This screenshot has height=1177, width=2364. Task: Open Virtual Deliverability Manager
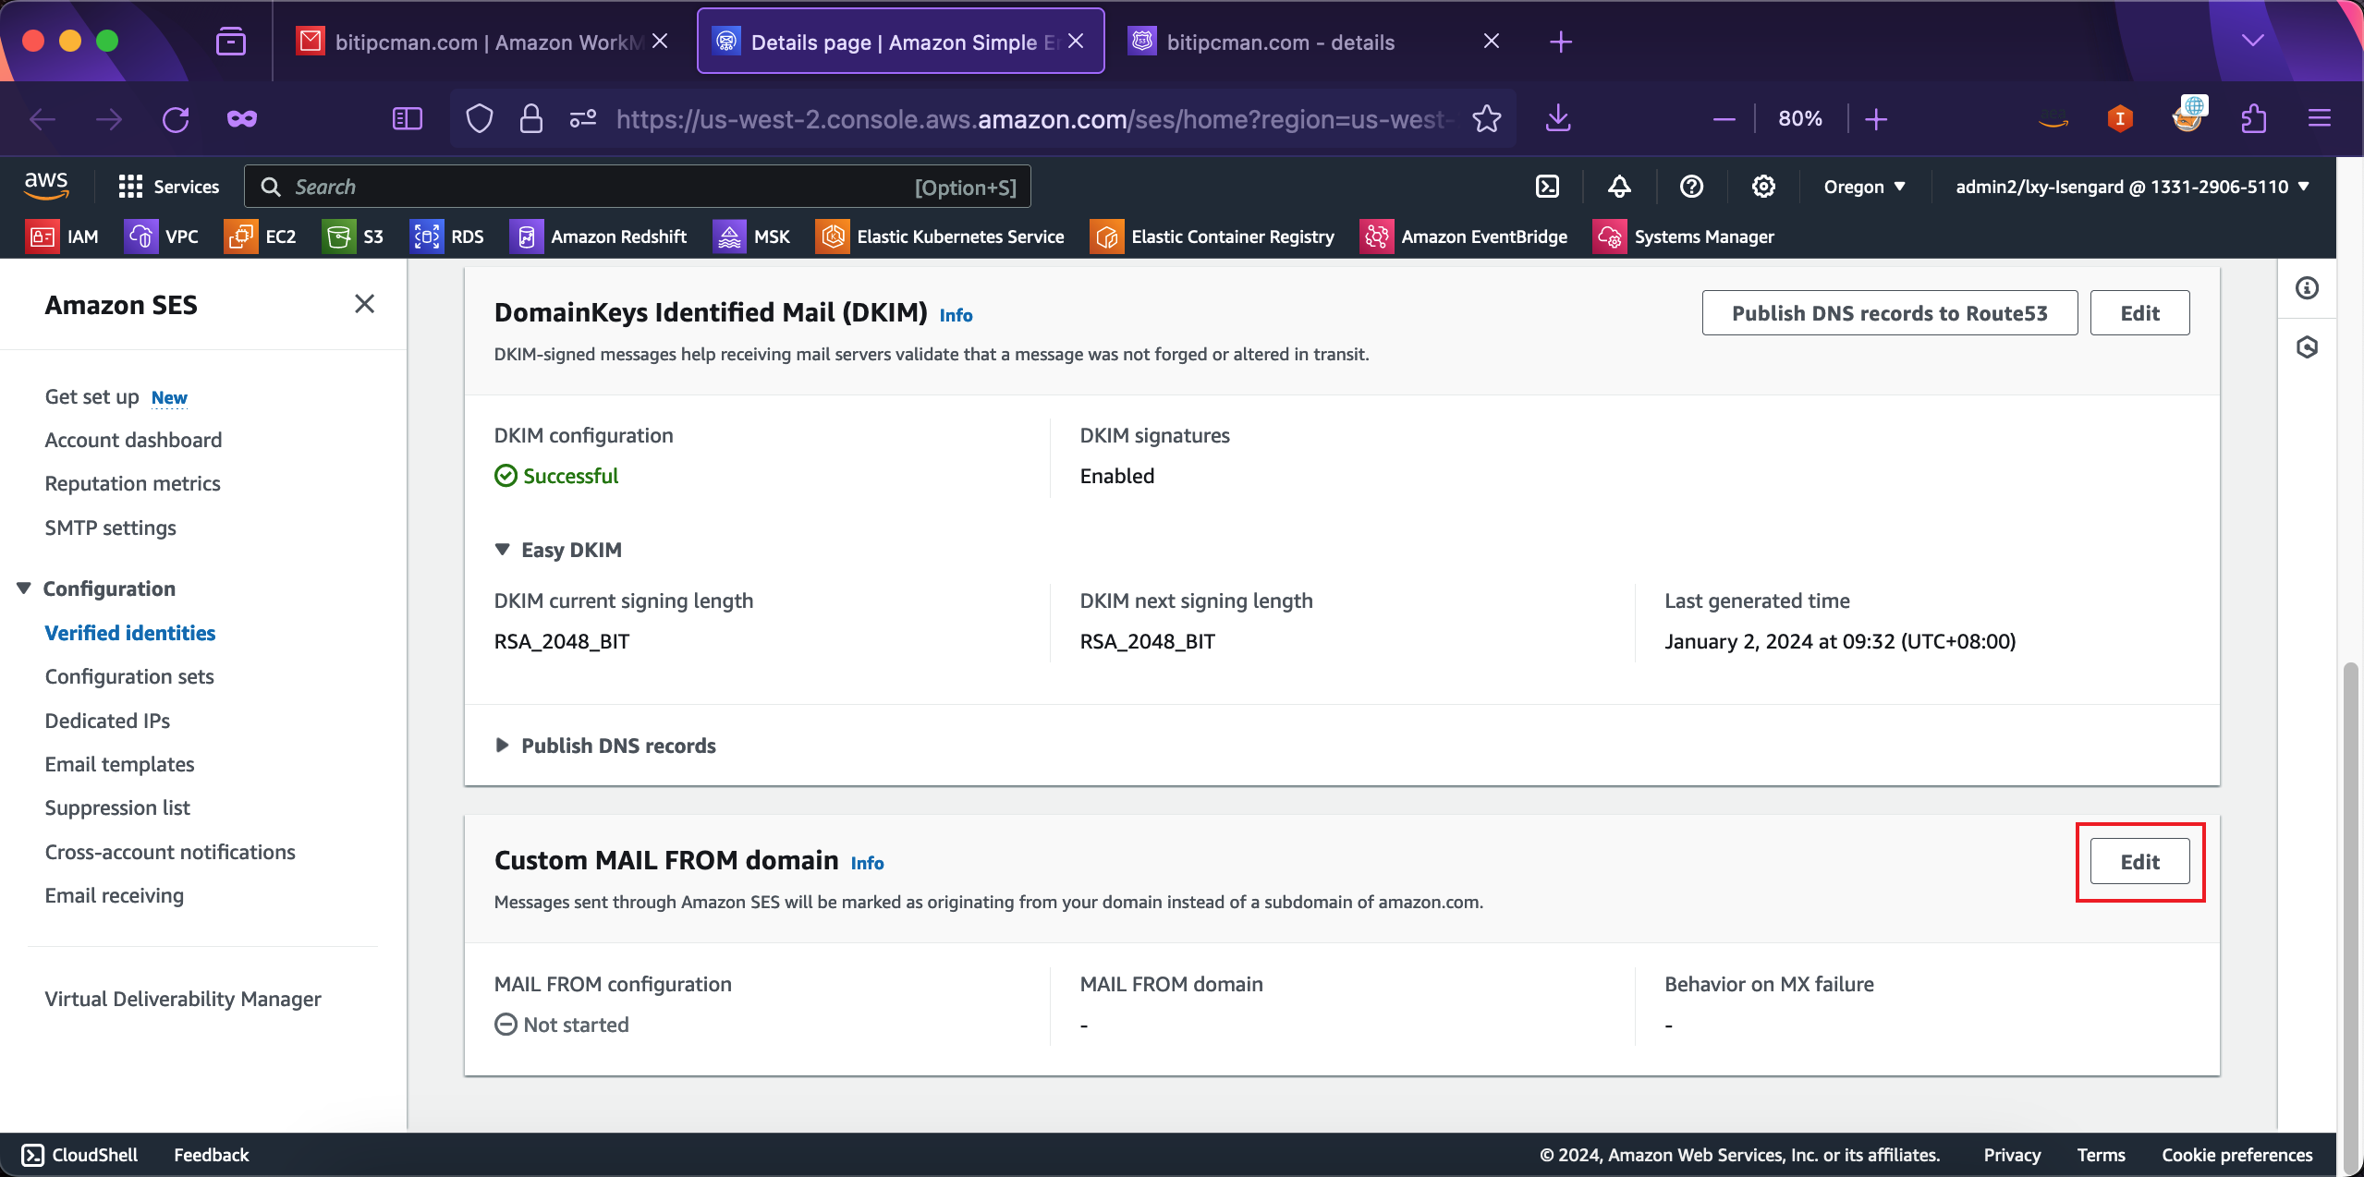pyautogui.click(x=183, y=999)
